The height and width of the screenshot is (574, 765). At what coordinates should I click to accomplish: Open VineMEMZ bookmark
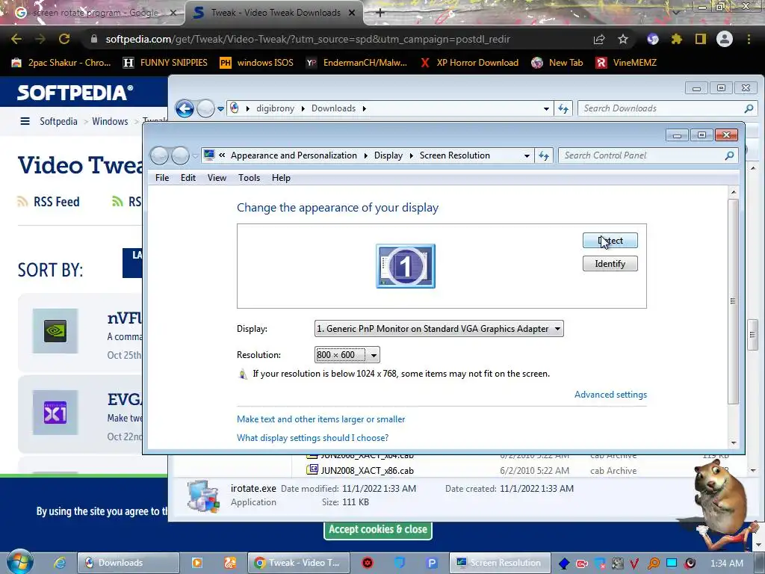[x=626, y=63]
